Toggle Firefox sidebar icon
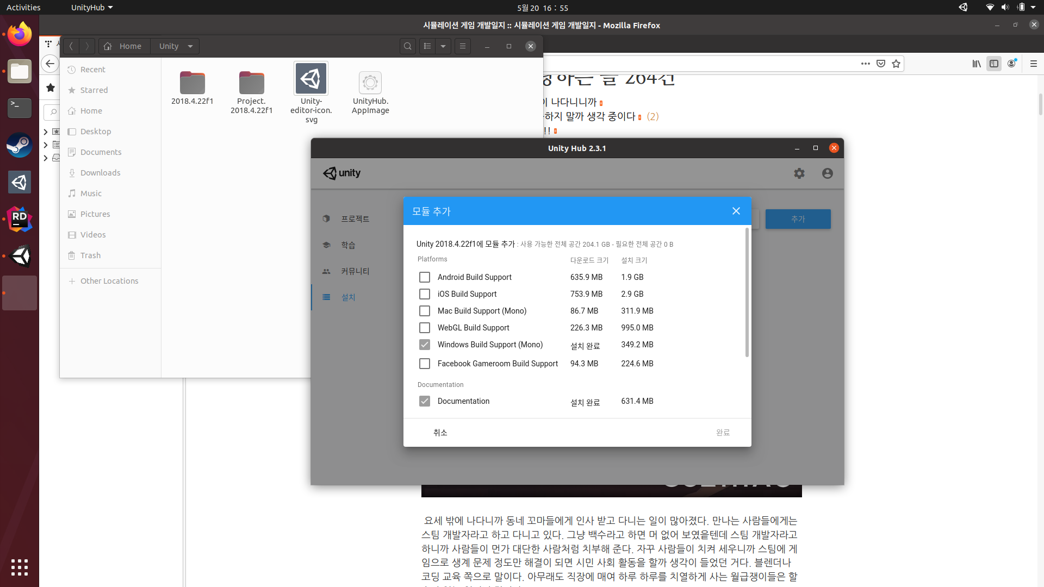The width and height of the screenshot is (1044, 587). [x=994, y=64]
